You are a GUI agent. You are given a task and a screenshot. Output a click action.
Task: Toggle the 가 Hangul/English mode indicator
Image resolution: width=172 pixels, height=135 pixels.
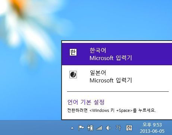click(118, 128)
